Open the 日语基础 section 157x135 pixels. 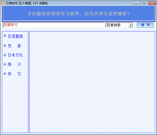[x=15, y=36]
